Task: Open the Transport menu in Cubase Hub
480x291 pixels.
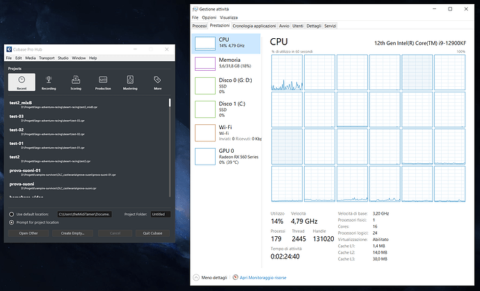Action: click(x=47, y=58)
